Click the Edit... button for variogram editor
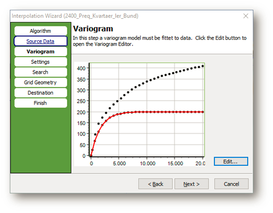This screenshot has width=273, height=213. pos(231,162)
